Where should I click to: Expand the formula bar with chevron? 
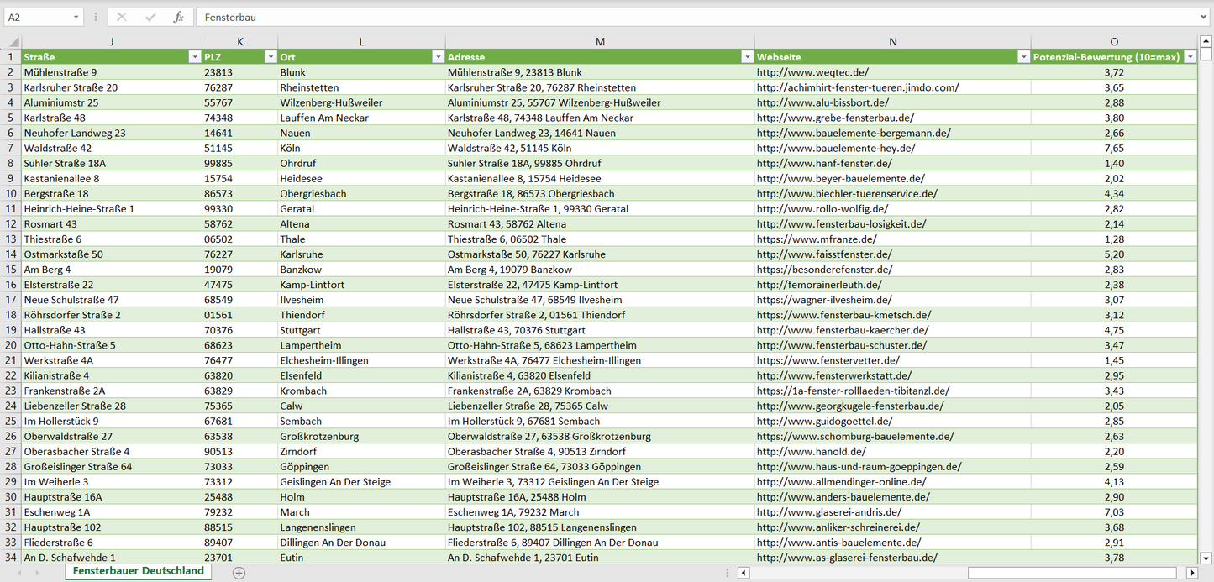coord(1204,17)
